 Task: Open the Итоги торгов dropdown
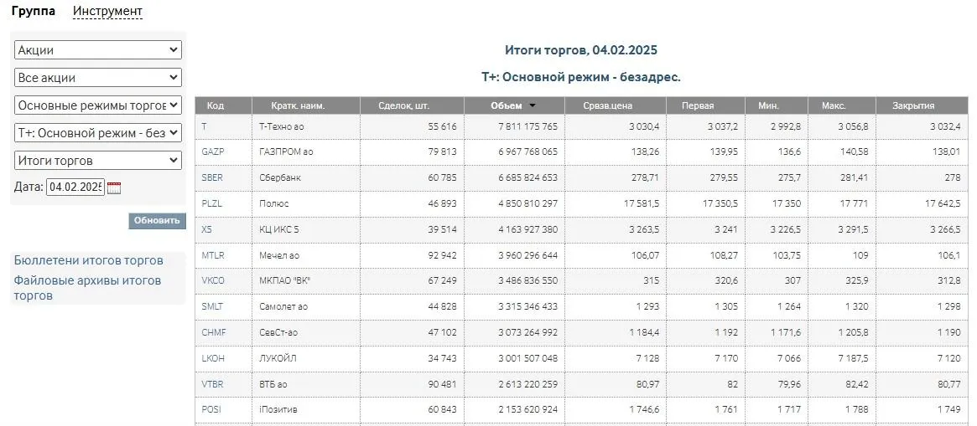tap(97, 161)
